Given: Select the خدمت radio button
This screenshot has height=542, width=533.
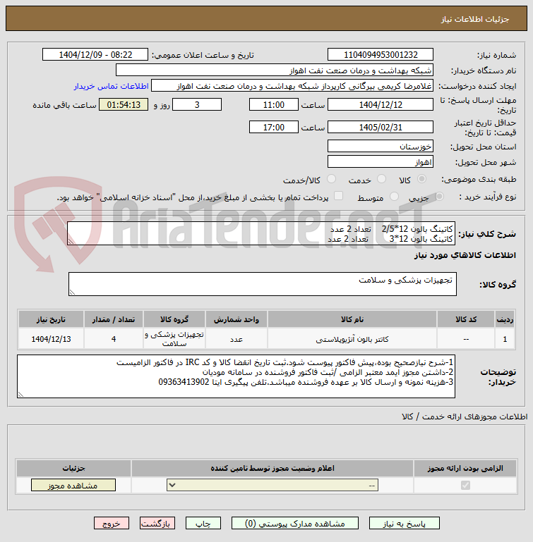Looking at the screenshot, I should (x=381, y=179).
